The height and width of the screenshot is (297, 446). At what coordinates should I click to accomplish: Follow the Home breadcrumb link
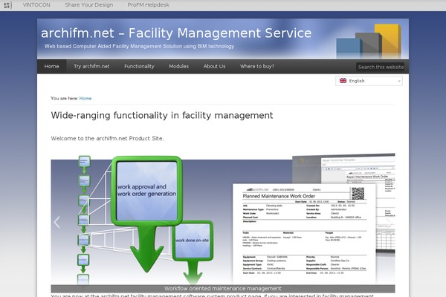(85, 98)
